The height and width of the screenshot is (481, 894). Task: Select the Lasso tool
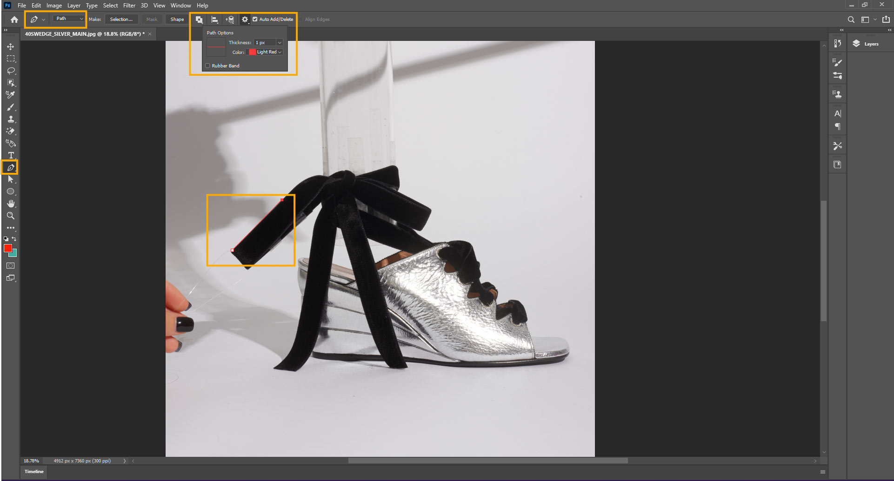pyautogui.click(x=10, y=71)
